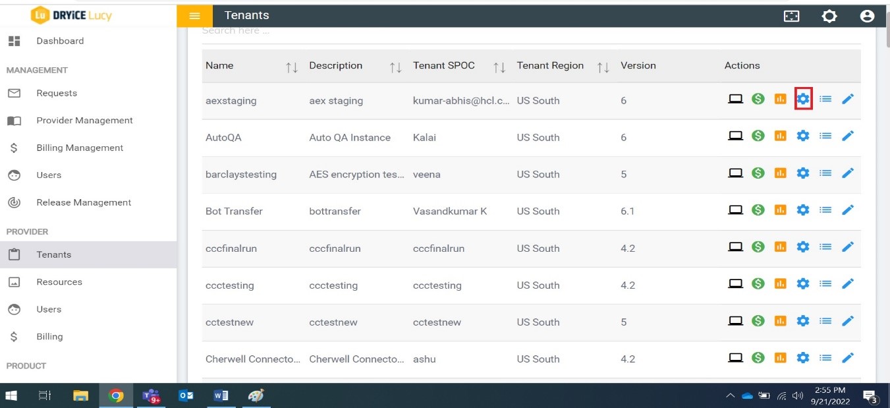Open orange chart icon for Bot Transfer

coord(780,210)
